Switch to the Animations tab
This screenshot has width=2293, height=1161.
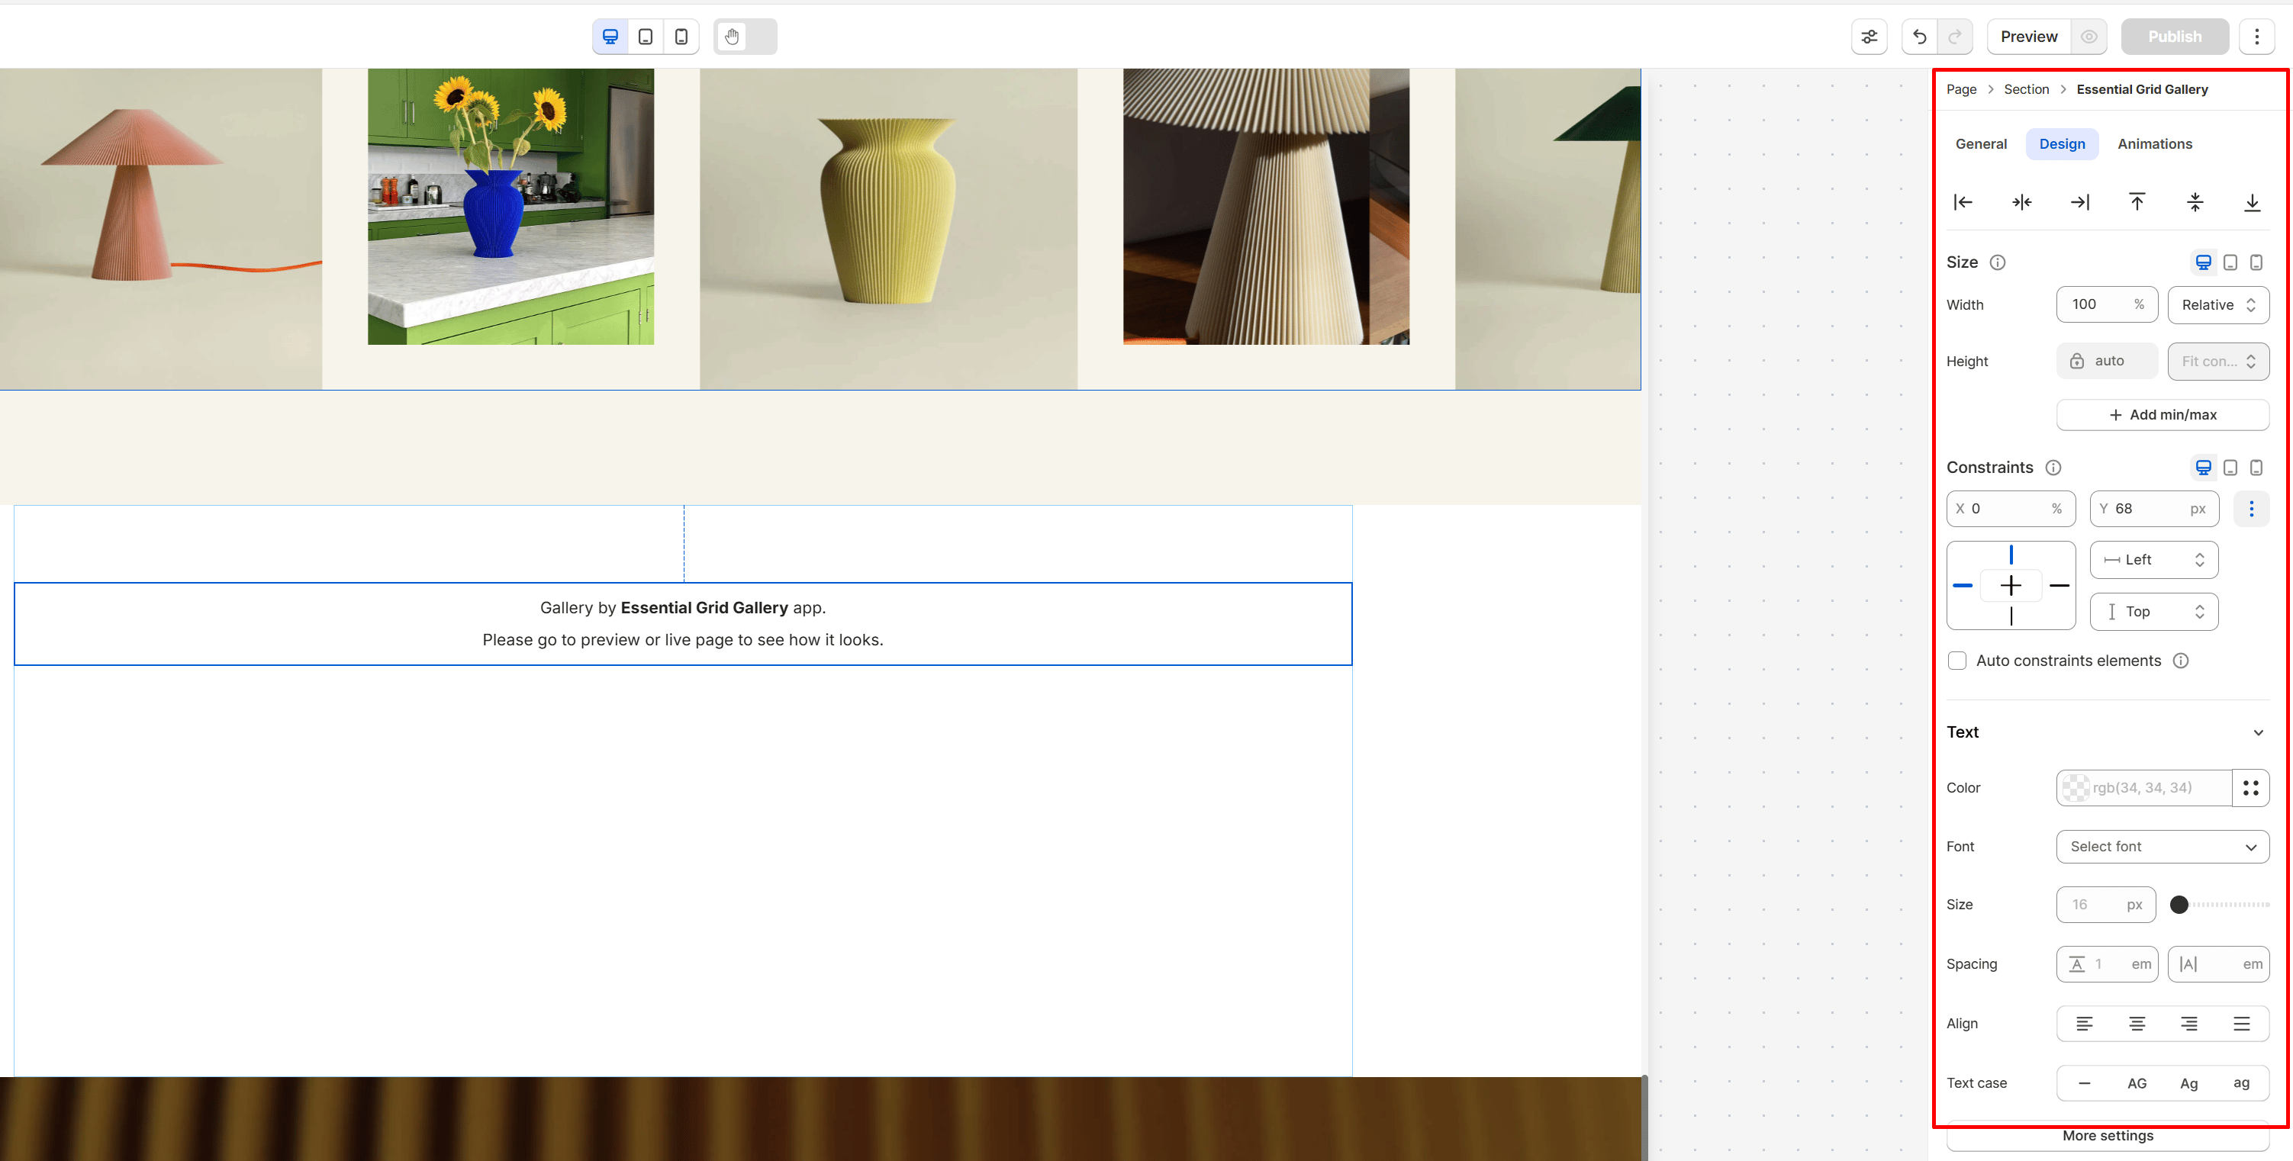2154,144
